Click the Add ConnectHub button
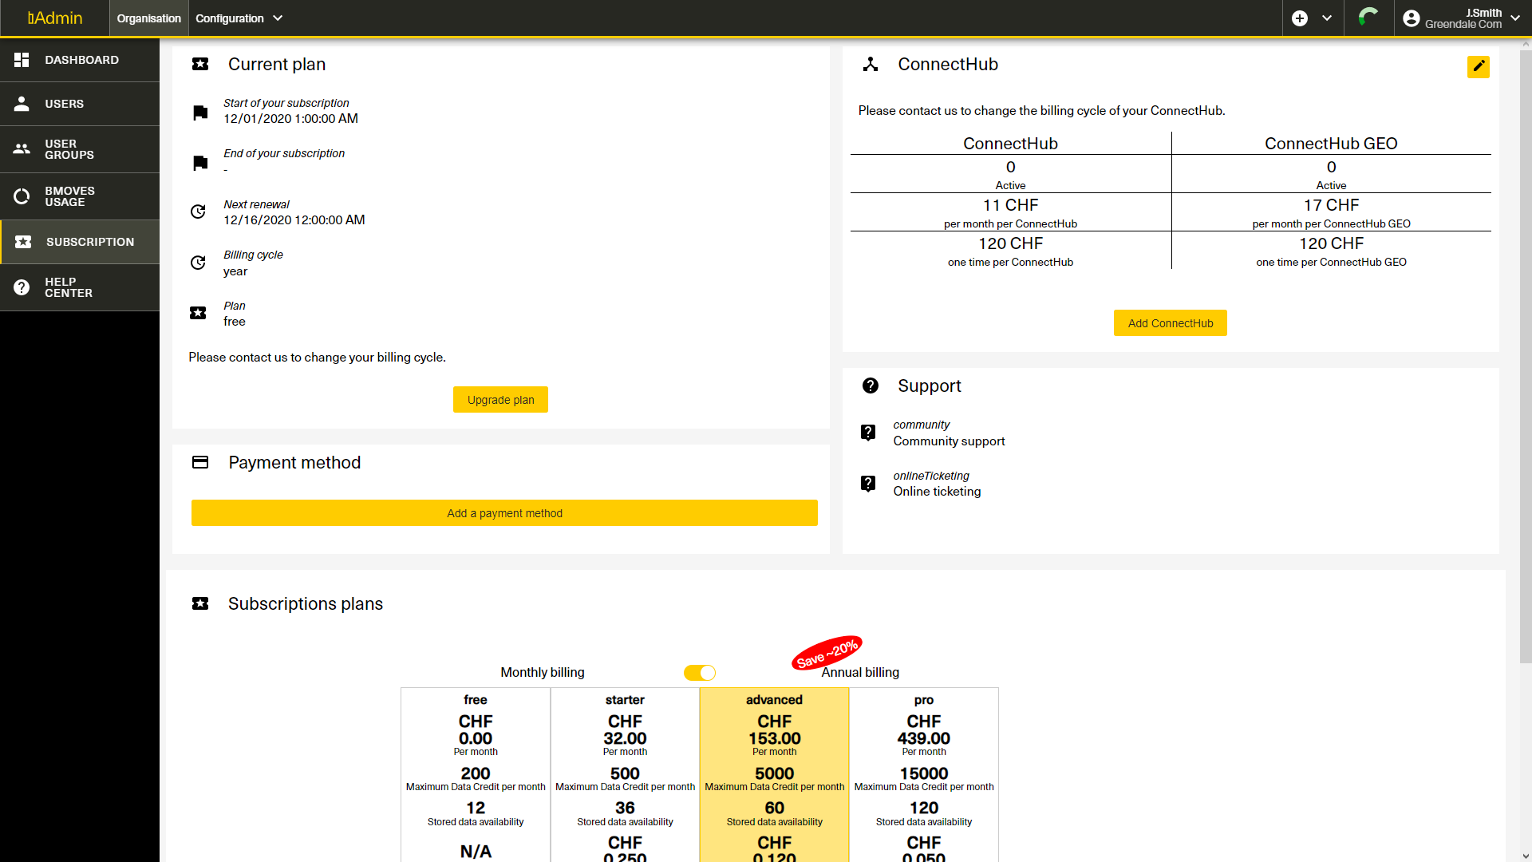The image size is (1532, 862). pos(1170,323)
